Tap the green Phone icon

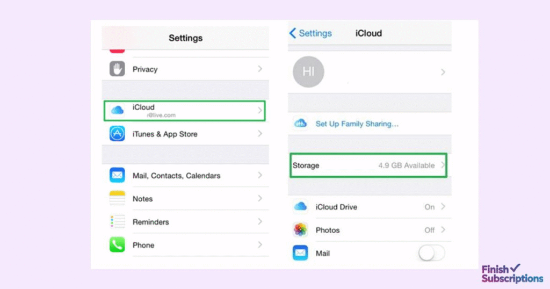coord(117,245)
